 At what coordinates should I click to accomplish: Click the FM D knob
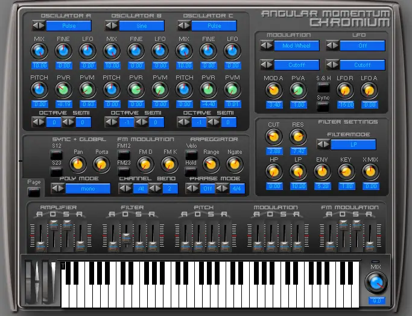pos(145,165)
